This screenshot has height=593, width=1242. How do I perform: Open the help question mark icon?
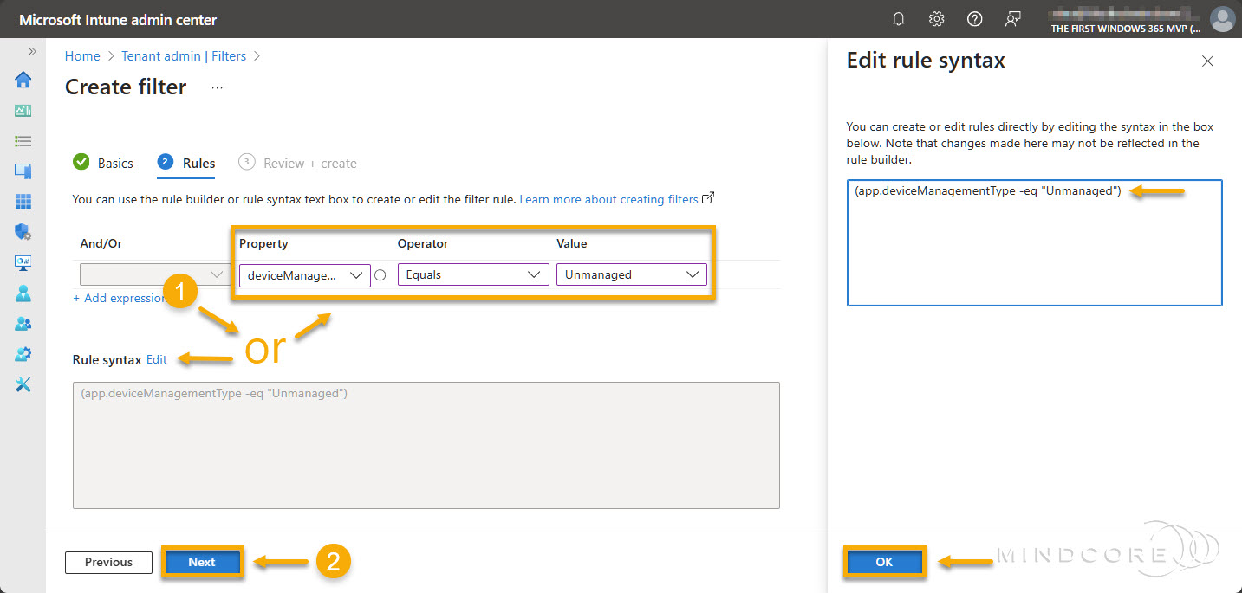coord(974,18)
